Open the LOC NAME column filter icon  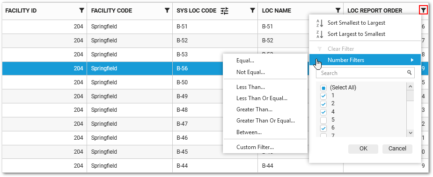[x=338, y=10]
